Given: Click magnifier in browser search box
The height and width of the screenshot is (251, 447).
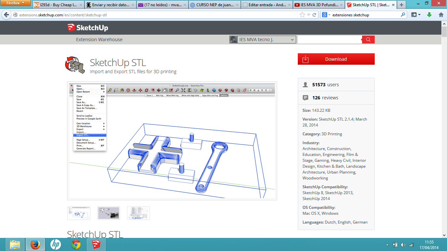Looking at the screenshot, I should [403, 15].
